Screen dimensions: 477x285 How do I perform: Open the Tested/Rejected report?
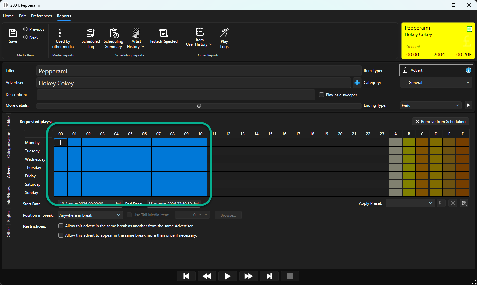[x=163, y=36]
